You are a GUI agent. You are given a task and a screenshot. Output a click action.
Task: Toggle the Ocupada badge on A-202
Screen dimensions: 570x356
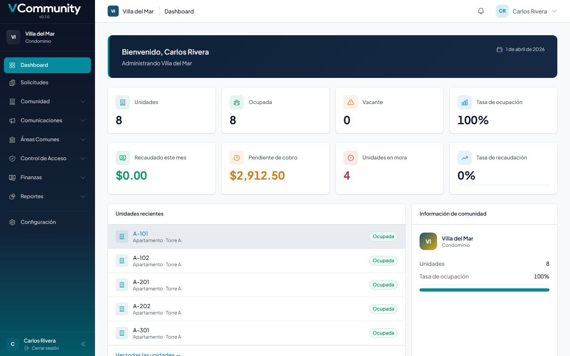[x=383, y=309]
